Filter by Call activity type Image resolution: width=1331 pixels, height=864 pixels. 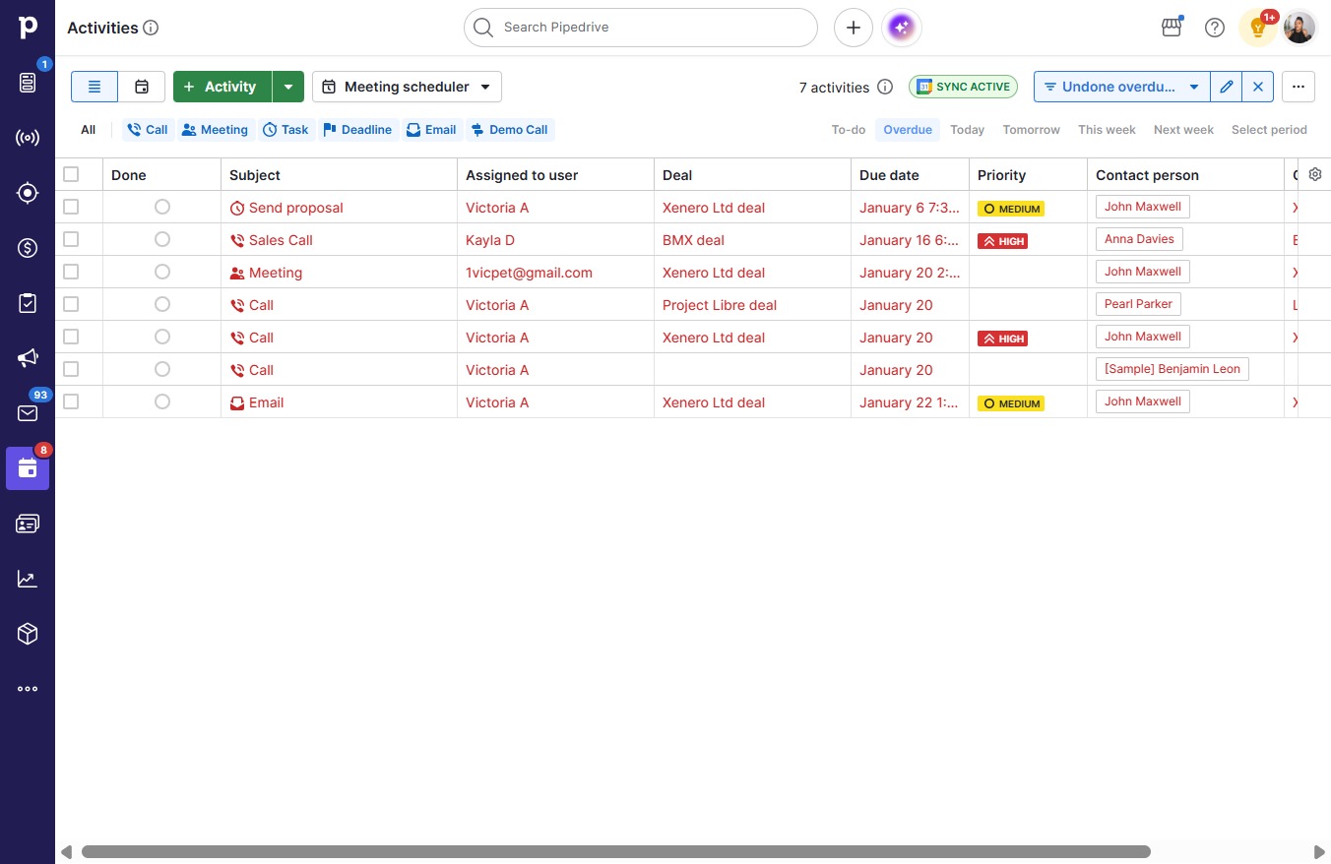(x=147, y=130)
